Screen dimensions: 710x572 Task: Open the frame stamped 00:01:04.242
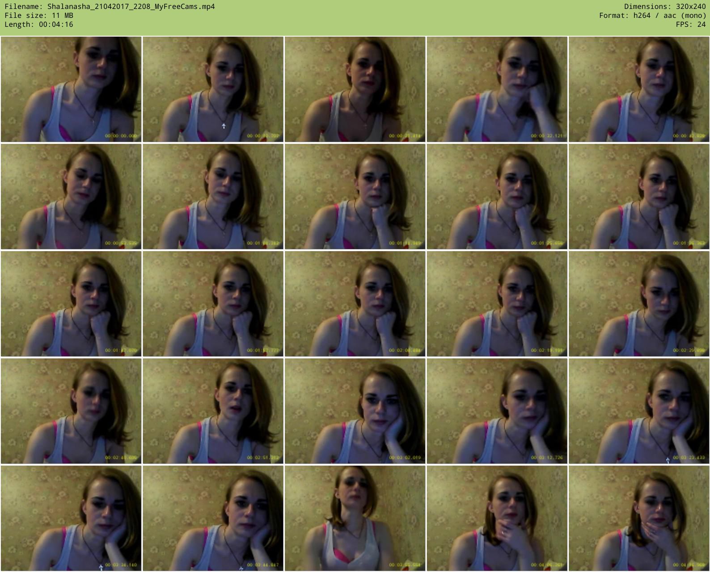pos(213,197)
